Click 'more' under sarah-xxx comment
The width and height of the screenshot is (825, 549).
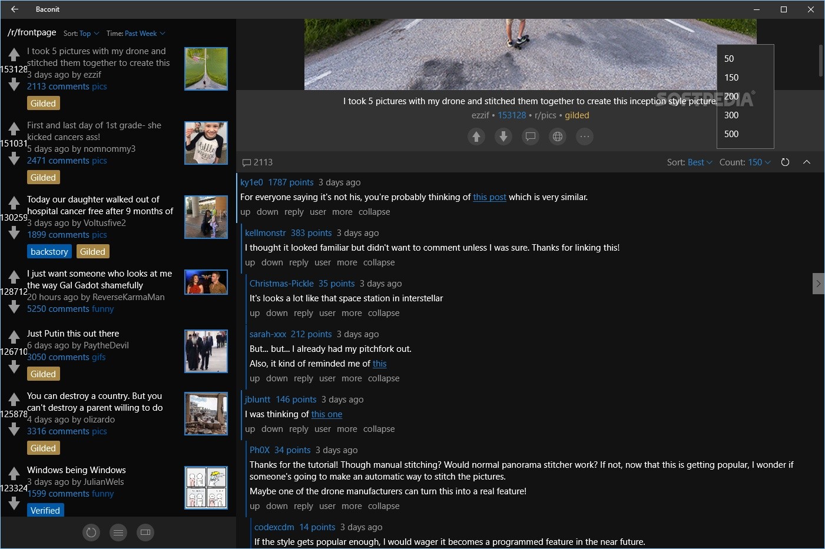tap(352, 378)
